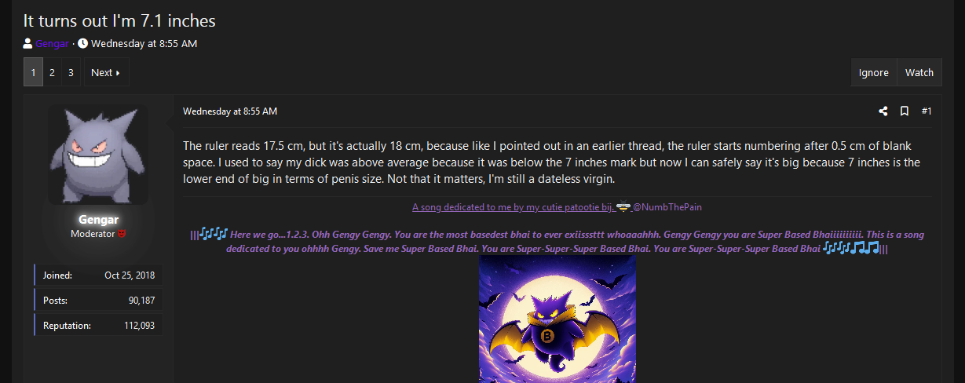Open Gengar's profile from thread header
The height and width of the screenshot is (383, 965).
[52, 44]
